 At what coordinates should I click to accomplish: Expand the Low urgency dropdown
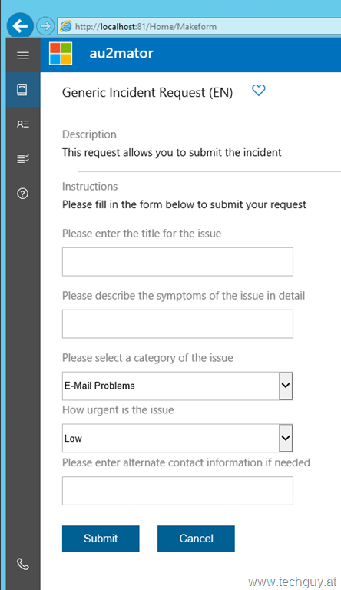(177, 438)
